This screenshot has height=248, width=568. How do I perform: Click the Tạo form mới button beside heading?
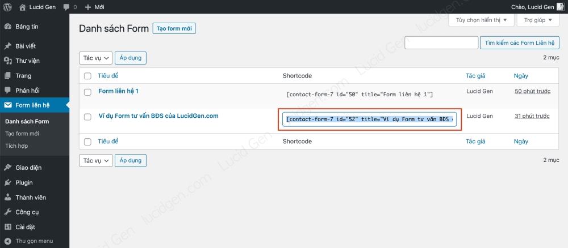tap(174, 29)
